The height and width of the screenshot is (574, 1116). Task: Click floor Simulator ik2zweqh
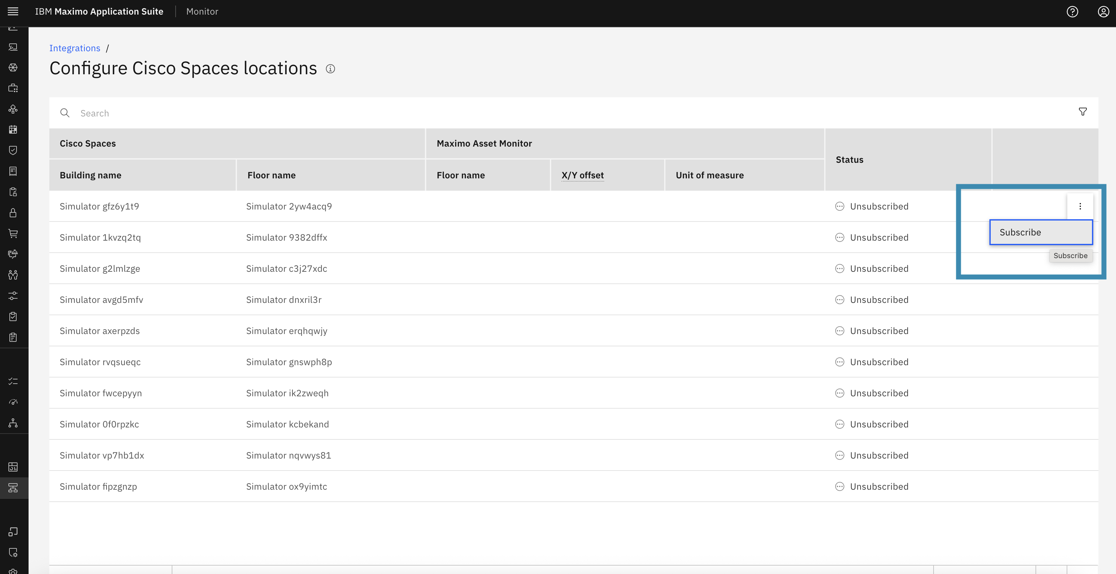tap(287, 393)
